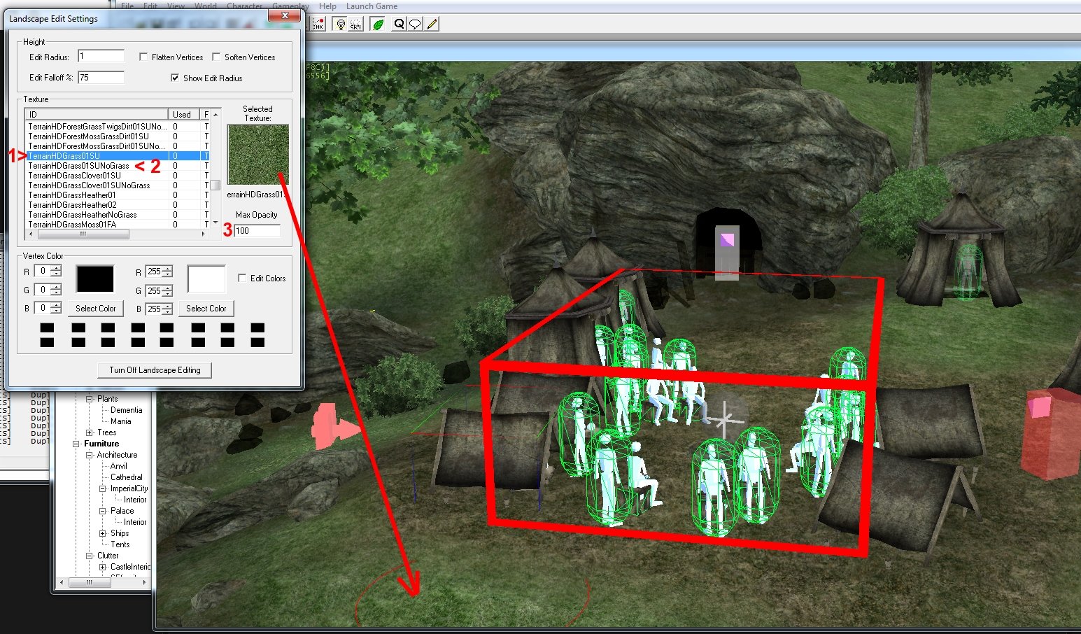Click the large white vertex color preview
The image size is (1081, 634).
pos(206,279)
